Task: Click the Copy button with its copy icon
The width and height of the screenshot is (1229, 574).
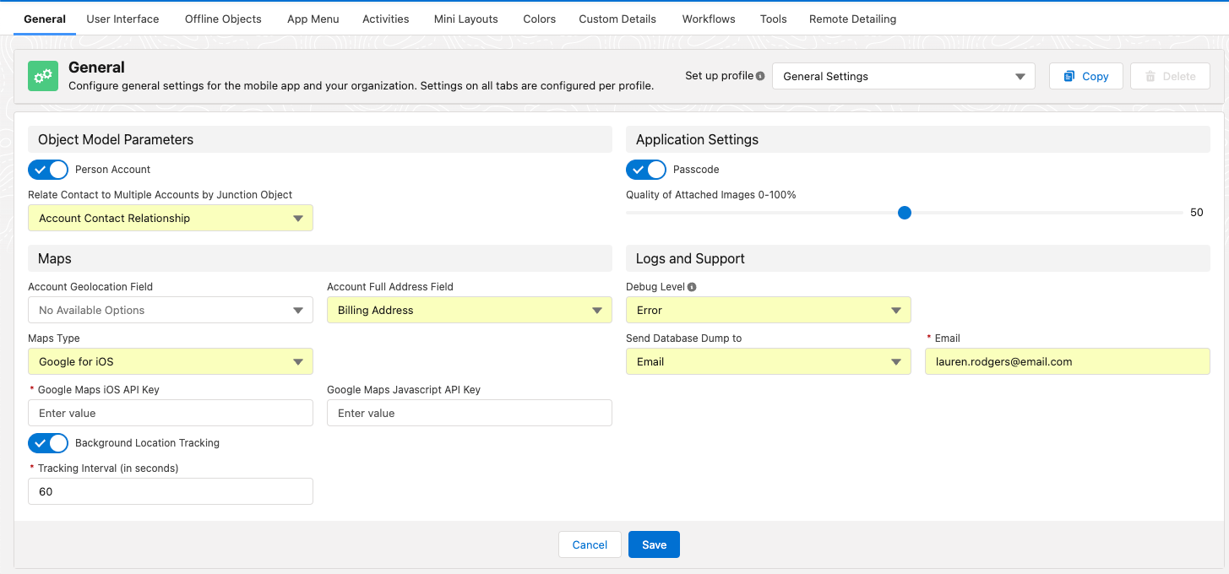Action: point(1085,76)
